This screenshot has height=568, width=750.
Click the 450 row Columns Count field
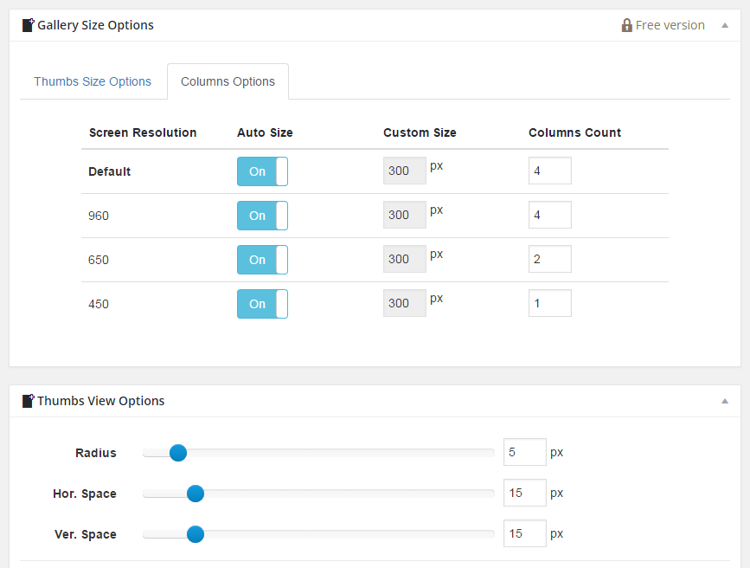coord(550,303)
